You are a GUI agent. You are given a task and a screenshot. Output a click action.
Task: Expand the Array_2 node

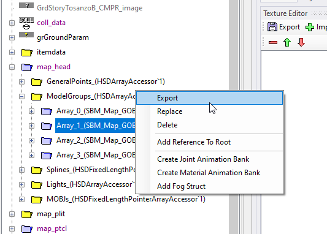point(31,140)
